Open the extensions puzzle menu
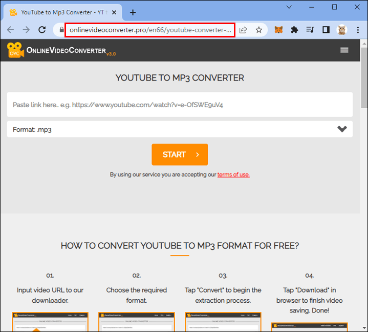Viewport: 368px width, 332px height. point(294,30)
